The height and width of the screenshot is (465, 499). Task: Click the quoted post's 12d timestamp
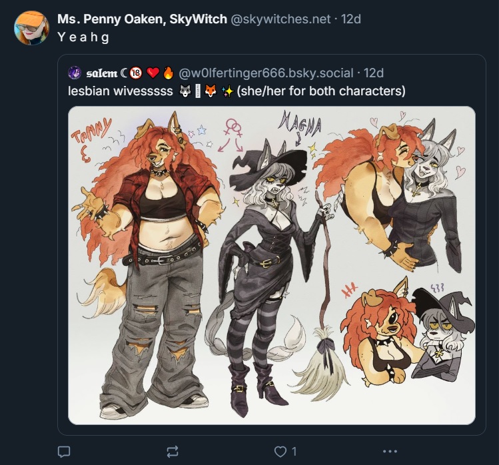coord(374,73)
